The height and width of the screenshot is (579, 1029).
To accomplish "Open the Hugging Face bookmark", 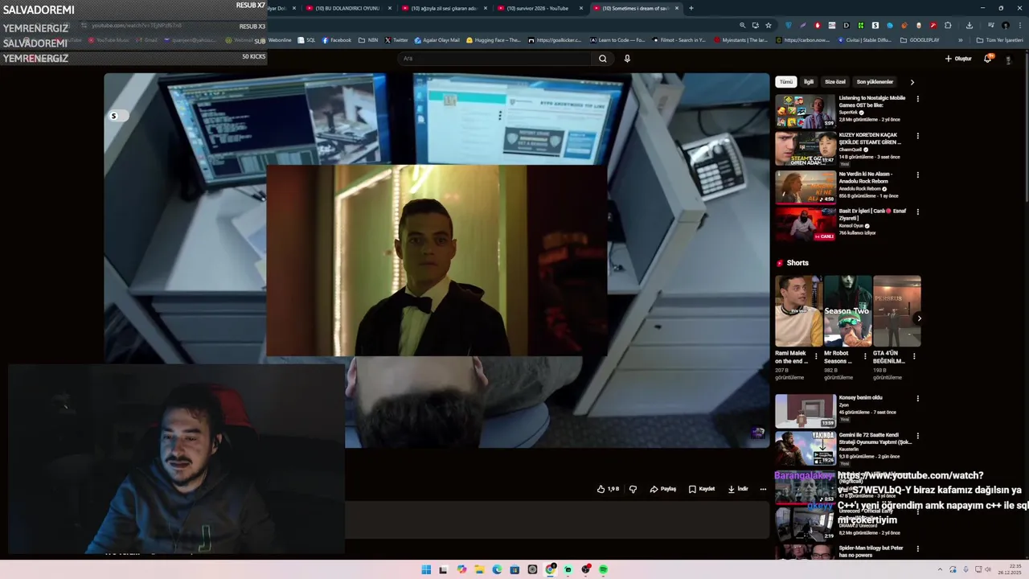I will tap(494, 39).
